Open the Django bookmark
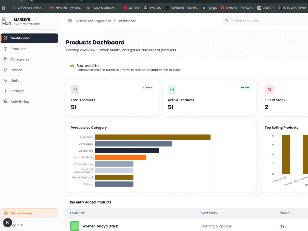This screenshot has width=308, height=231. tap(209, 8)
